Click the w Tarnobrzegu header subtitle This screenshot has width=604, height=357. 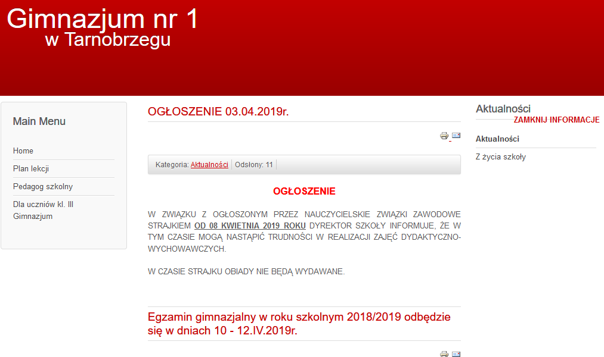click(107, 40)
